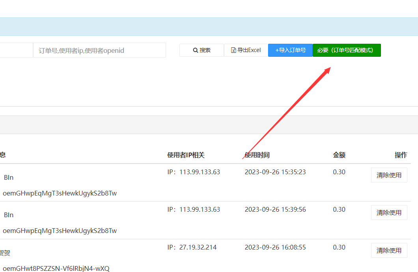
Task: Click the 0.30 amount in the 15:39:56 row
Action: click(x=339, y=210)
